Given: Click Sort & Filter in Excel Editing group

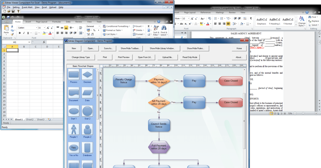Looking at the screenshot, I should coord(156,30).
